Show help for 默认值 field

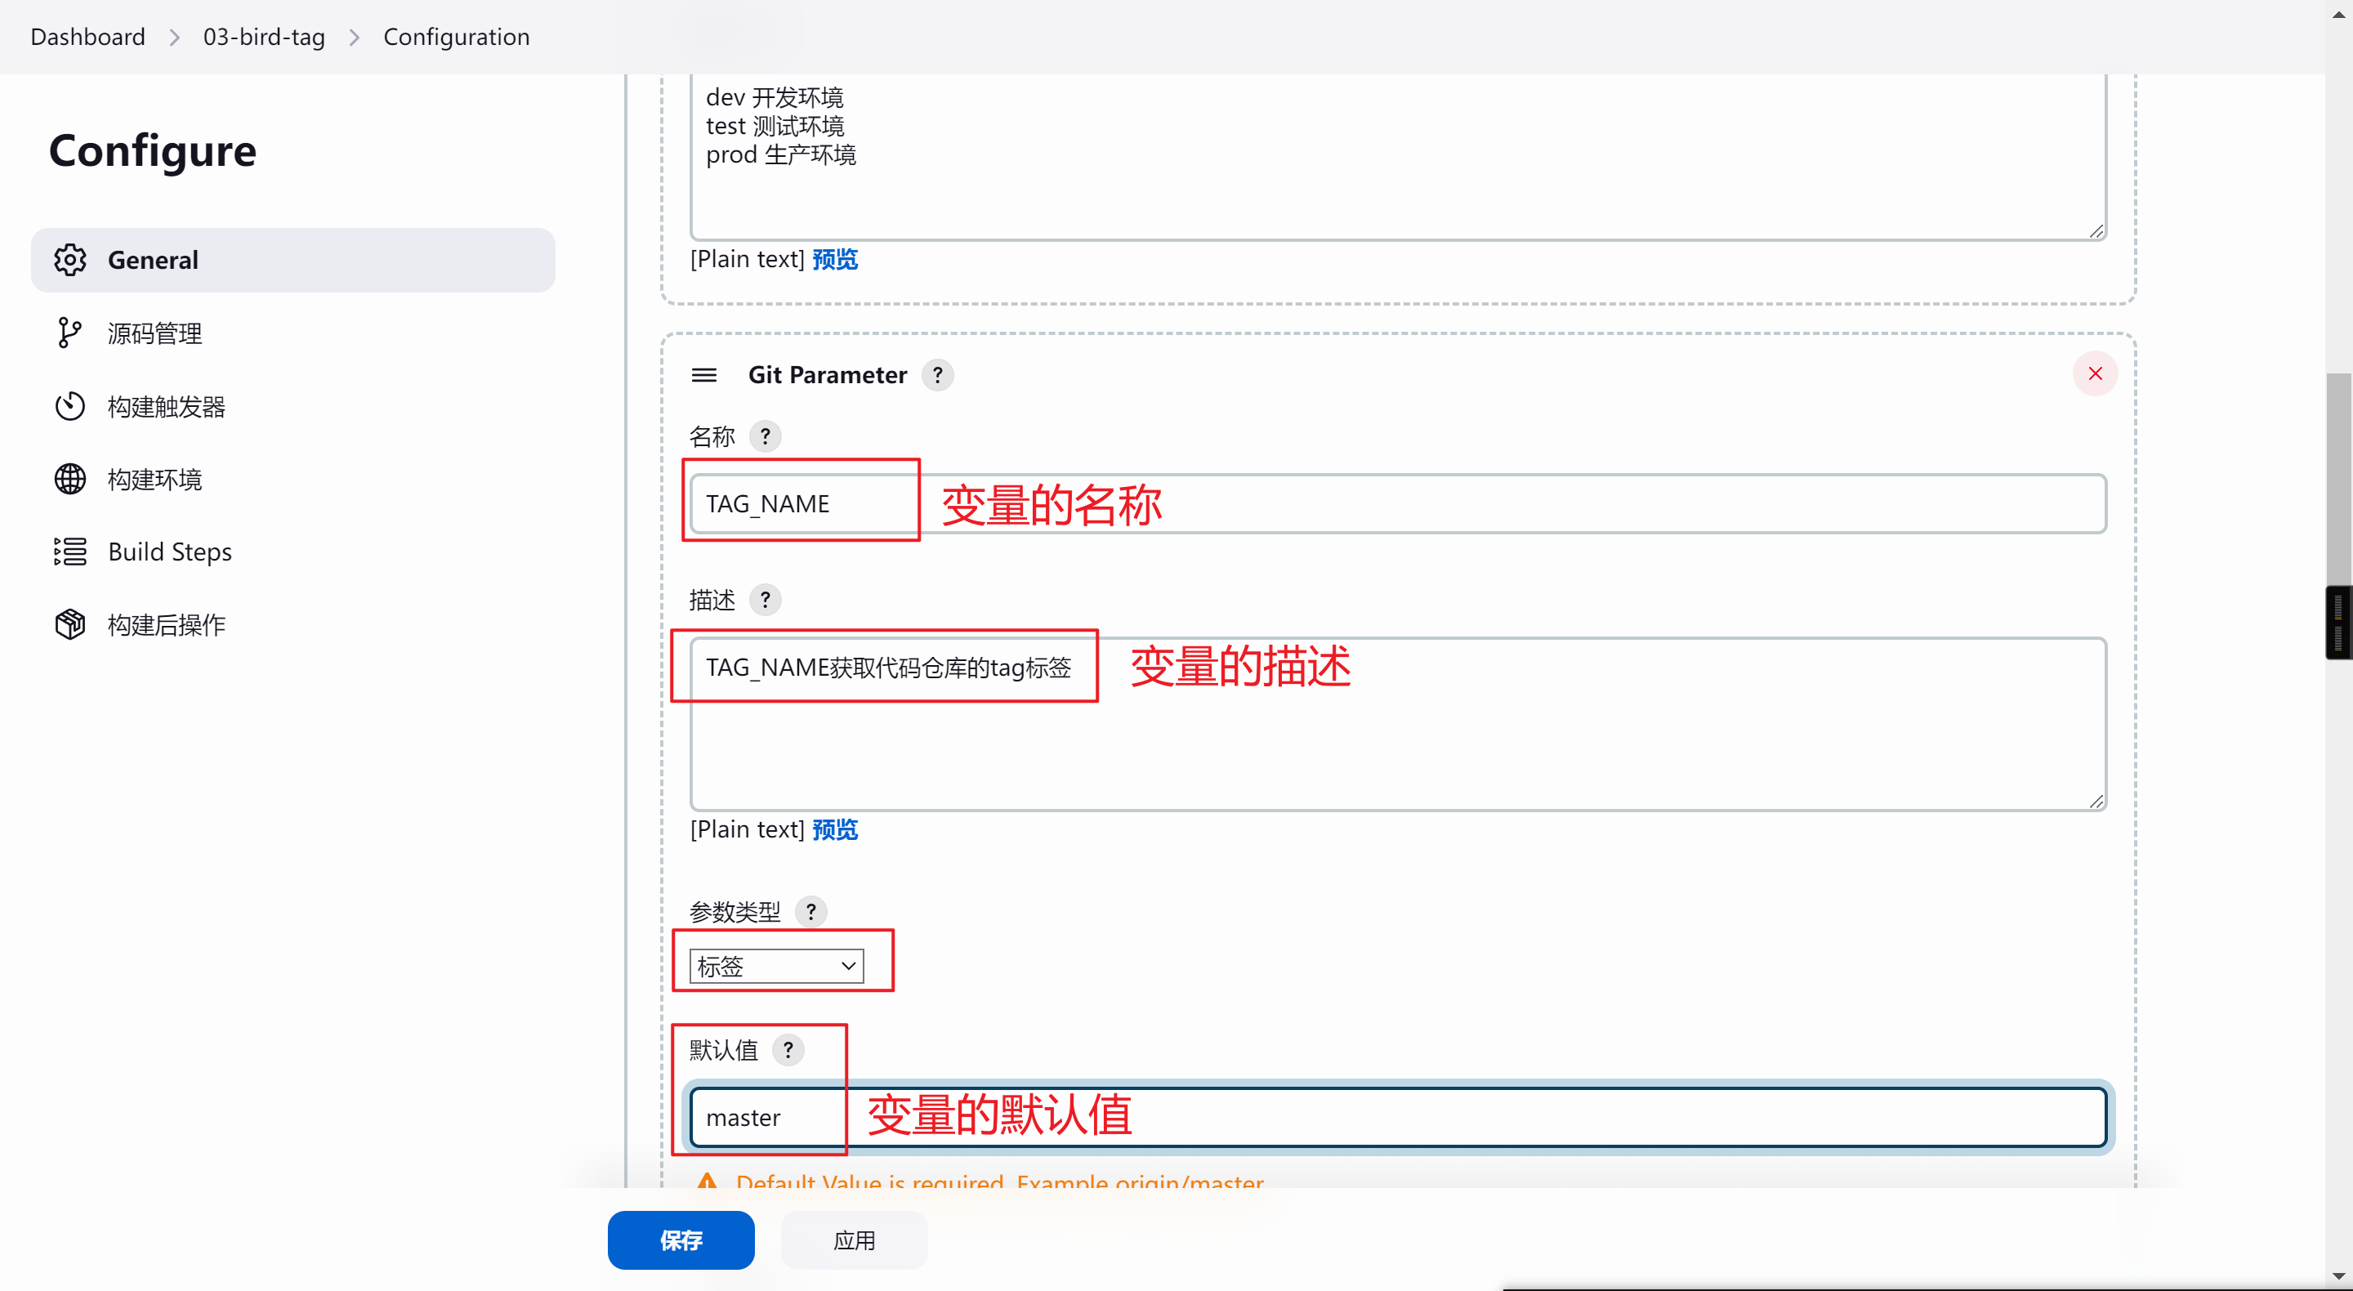pos(788,1050)
